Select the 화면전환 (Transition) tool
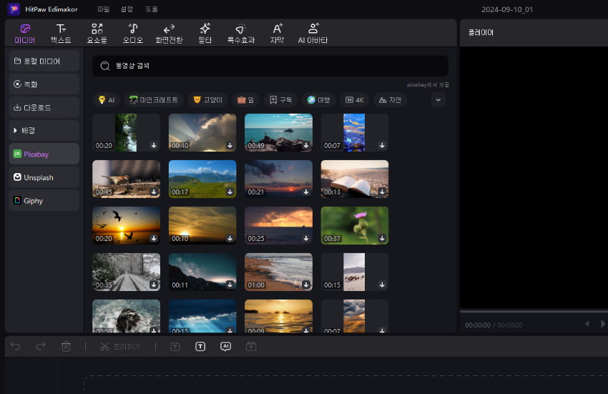 169,33
